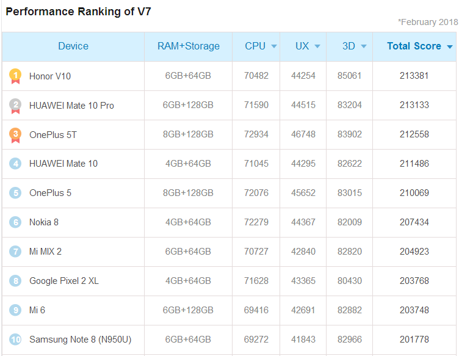Open the CPU column sort arrow
The height and width of the screenshot is (356, 459).
(274, 46)
